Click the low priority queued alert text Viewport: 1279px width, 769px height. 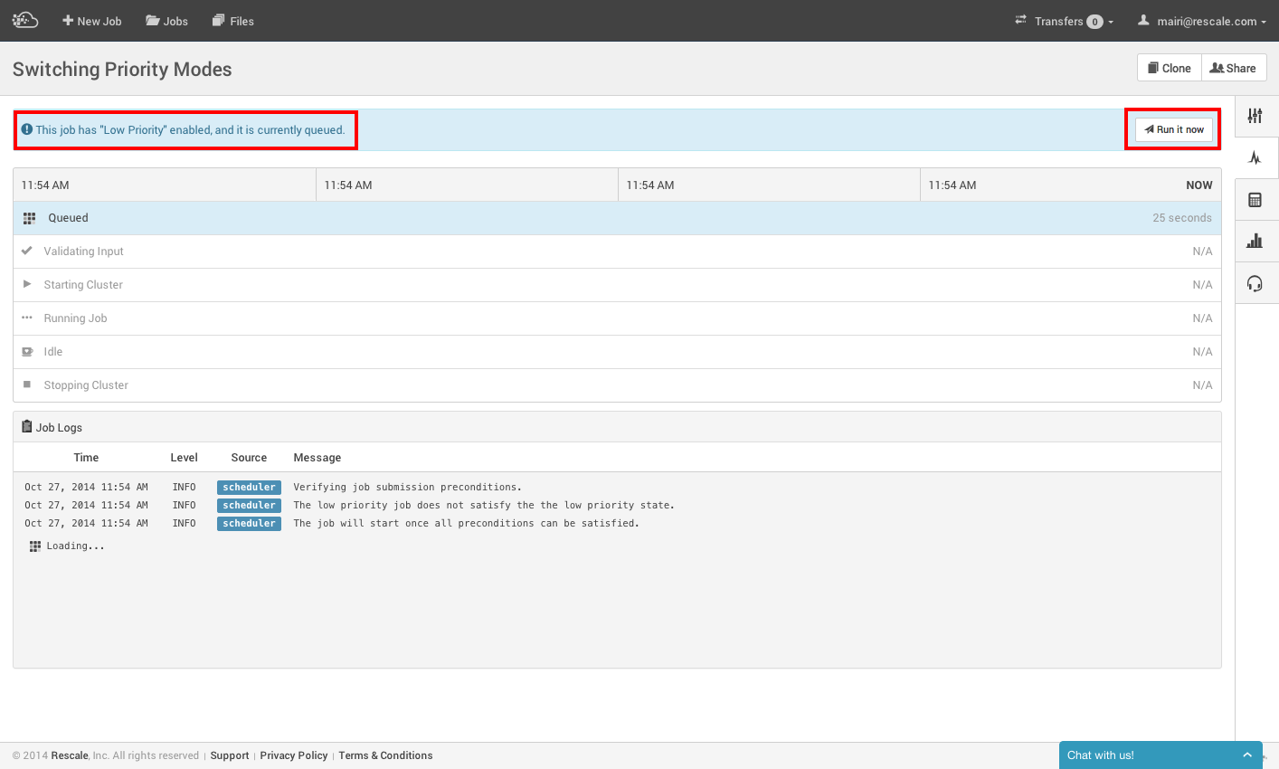coord(190,130)
